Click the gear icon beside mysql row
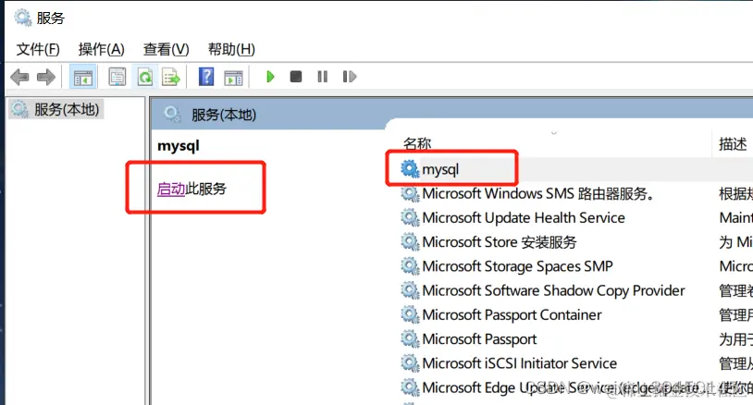This screenshot has width=753, height=405. coord(410,169)
